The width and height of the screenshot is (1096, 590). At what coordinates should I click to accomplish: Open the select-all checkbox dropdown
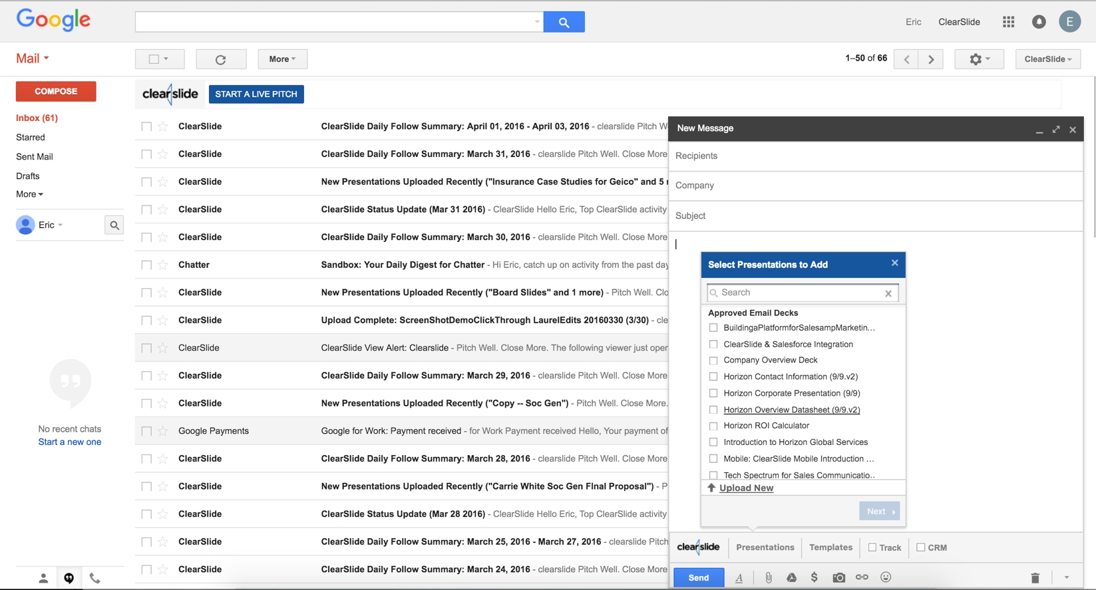click(x=160, y=59)
